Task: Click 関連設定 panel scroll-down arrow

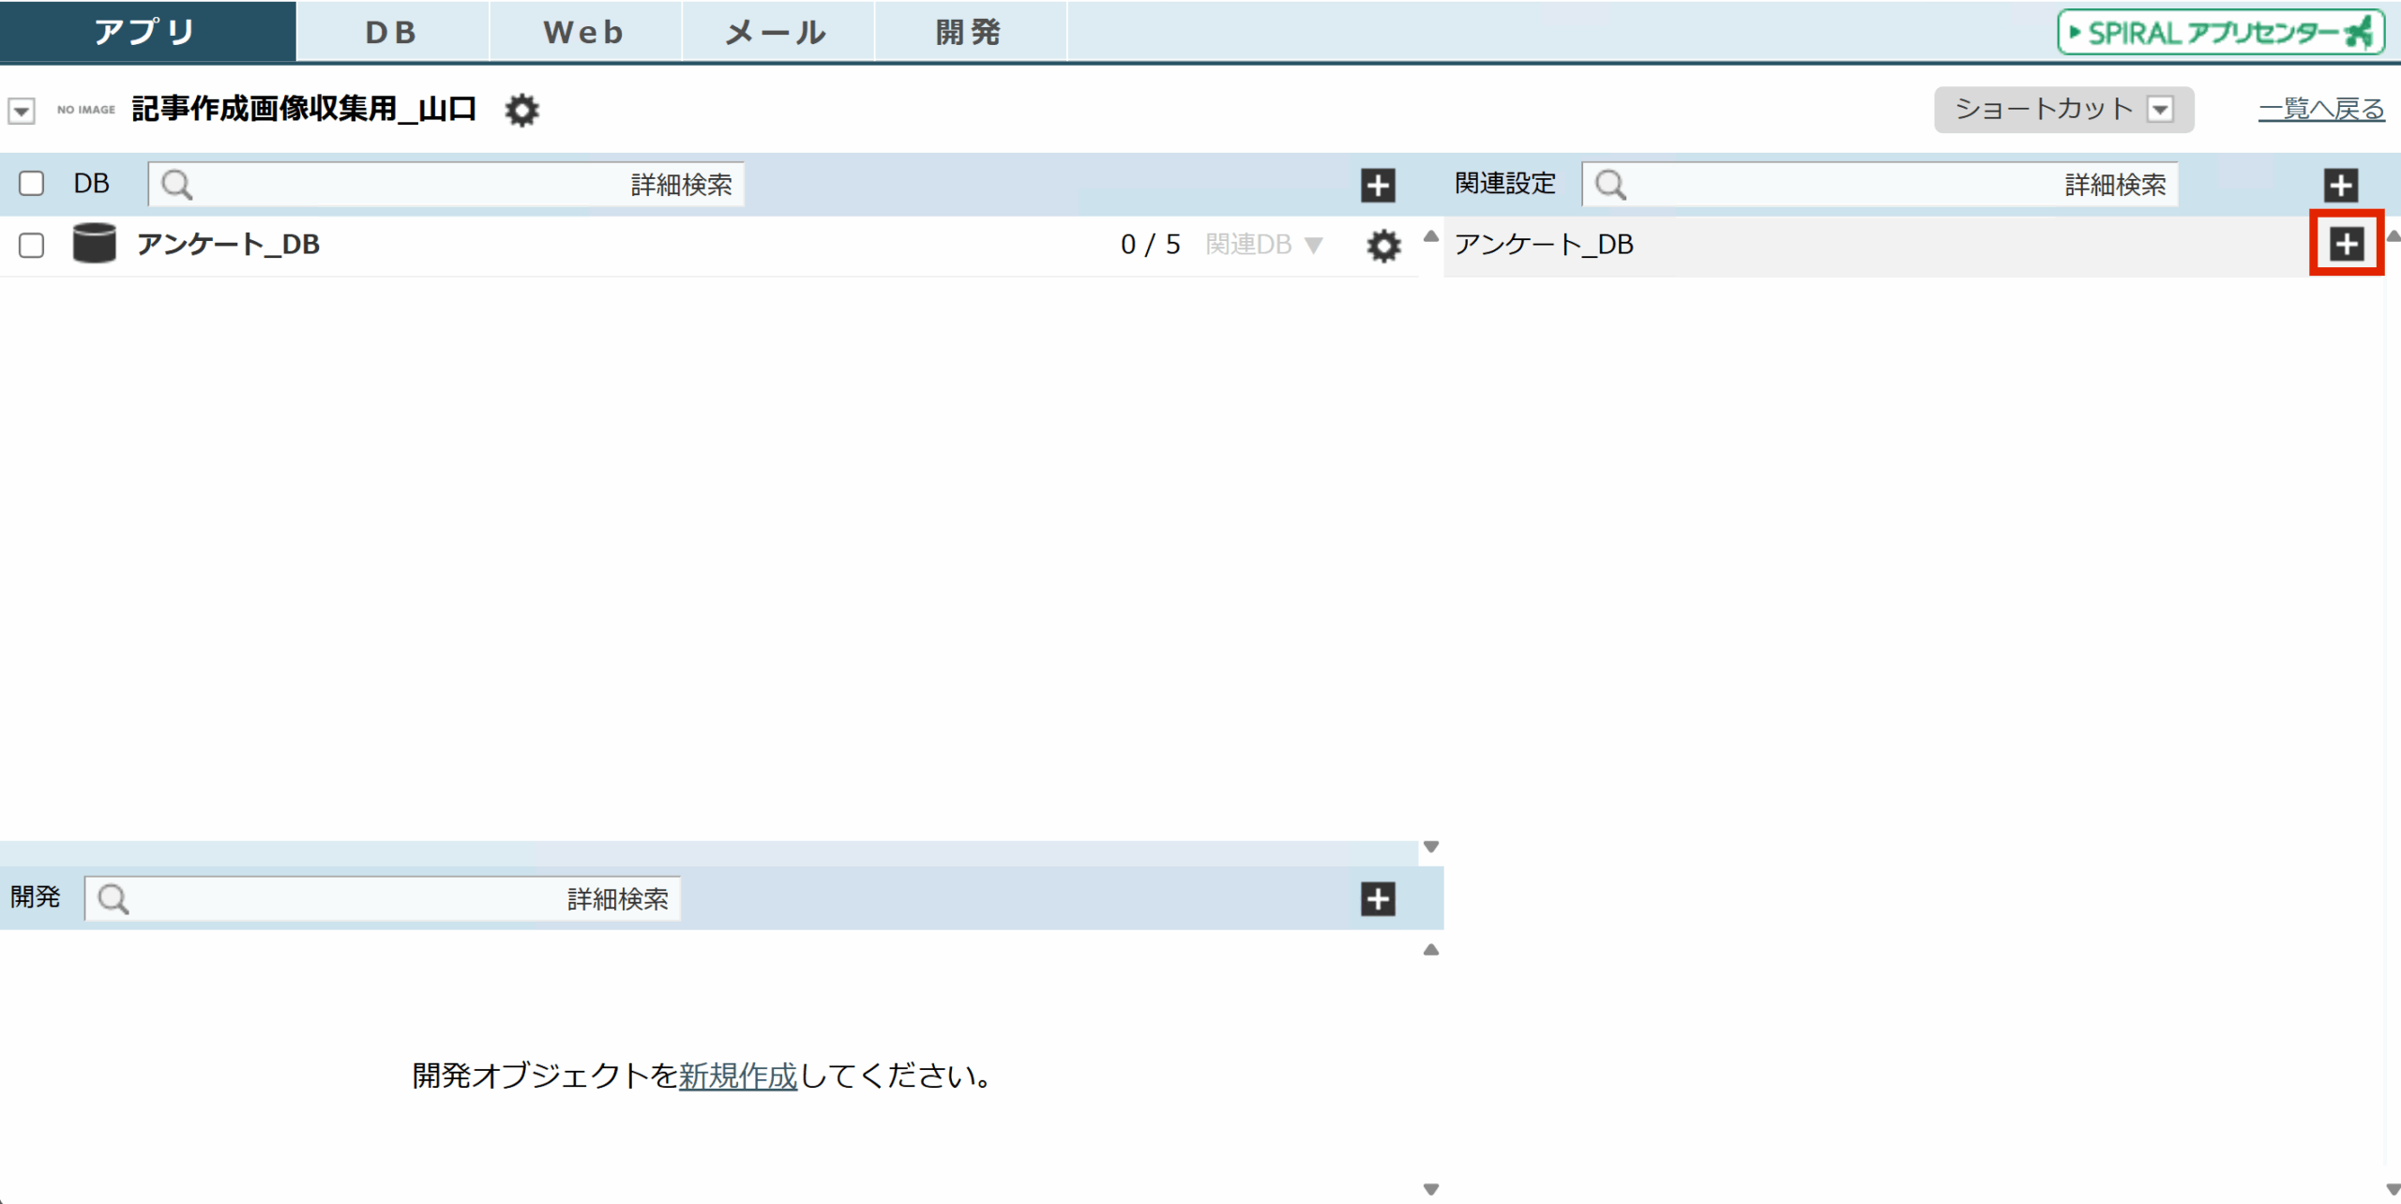Action: pyautogui.click(x=2393, y=1189)
